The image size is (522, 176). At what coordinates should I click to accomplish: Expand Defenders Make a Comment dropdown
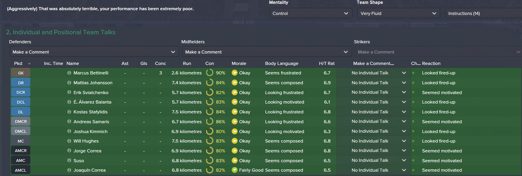[94, 52]
